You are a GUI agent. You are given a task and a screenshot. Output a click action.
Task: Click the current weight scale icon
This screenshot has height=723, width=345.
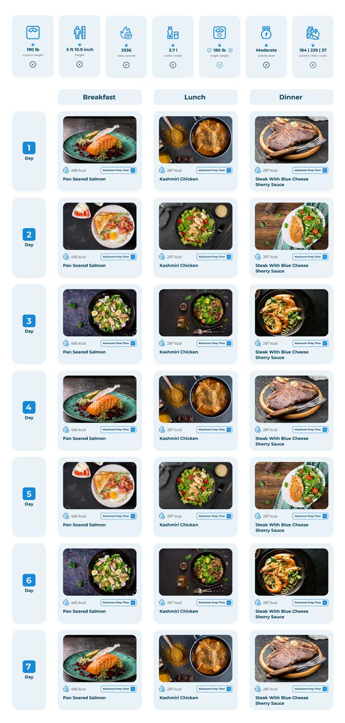[x=33, y=32]
